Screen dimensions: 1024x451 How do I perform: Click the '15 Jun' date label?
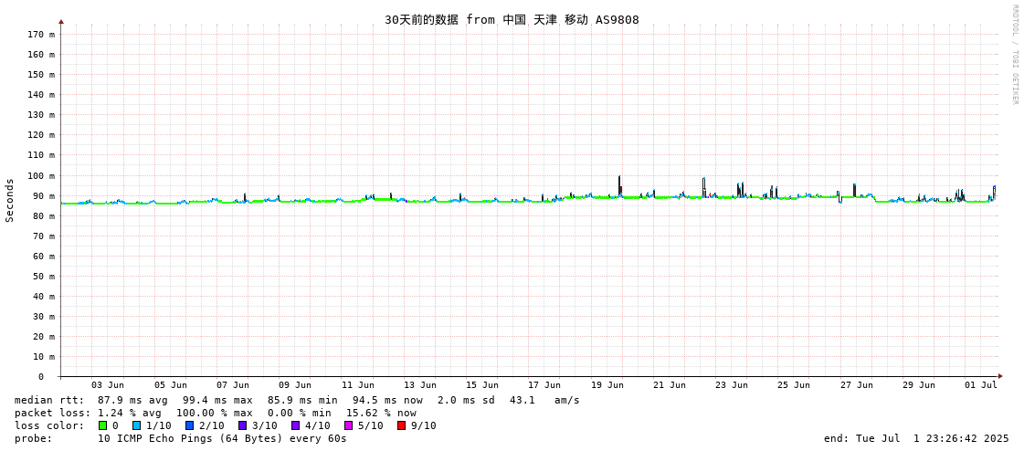[x=482, y=385]
